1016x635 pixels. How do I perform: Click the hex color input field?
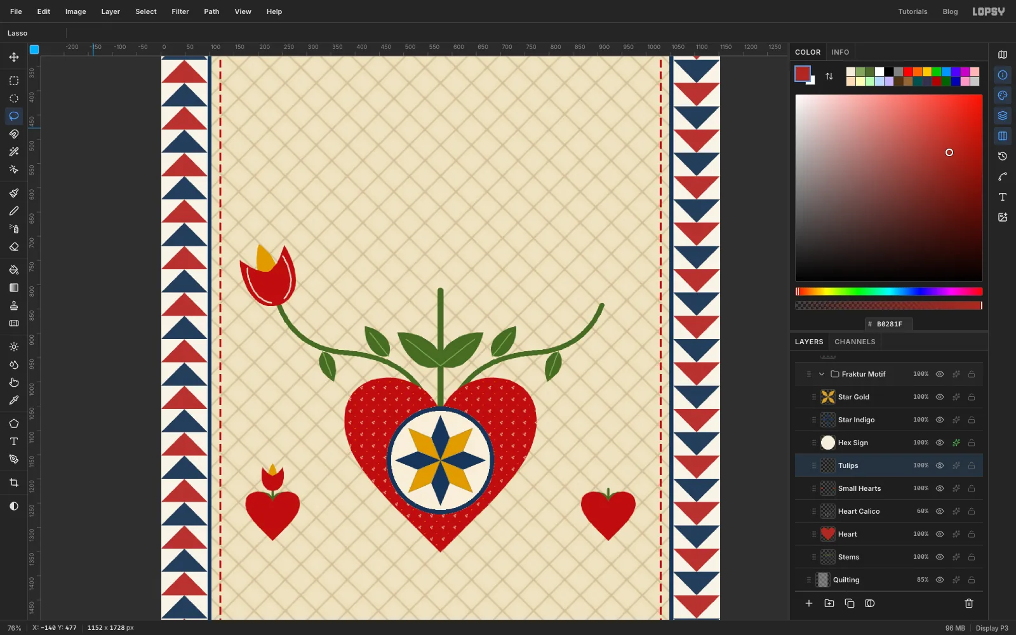(889, 324)
